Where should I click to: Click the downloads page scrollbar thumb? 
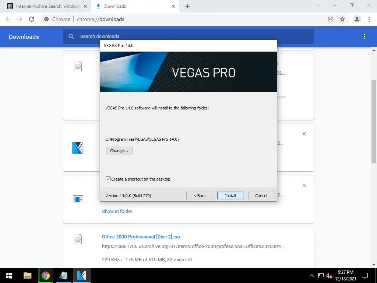(374, 122)
